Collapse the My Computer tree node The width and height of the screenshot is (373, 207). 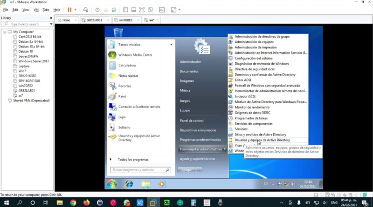tap(5, 32)
